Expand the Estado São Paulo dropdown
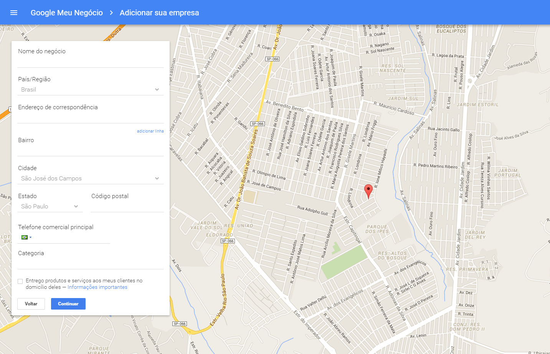Screen dimensions: 550x354 pos(50,206)
